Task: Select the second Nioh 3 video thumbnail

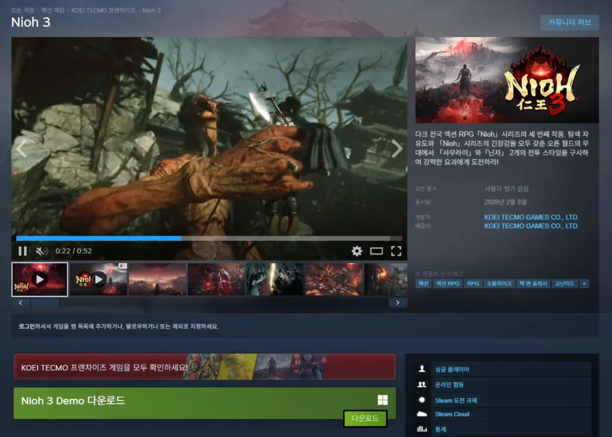Action: (x=98, y=279)
